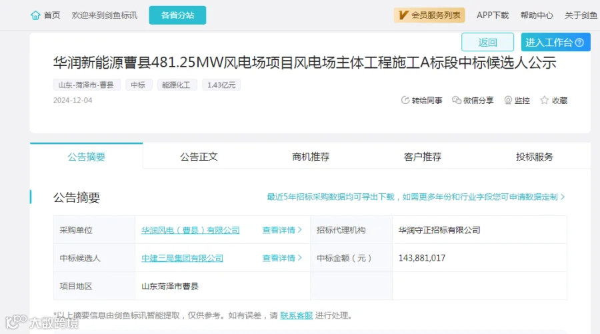Click the 微信分享 label

(478, 100)
